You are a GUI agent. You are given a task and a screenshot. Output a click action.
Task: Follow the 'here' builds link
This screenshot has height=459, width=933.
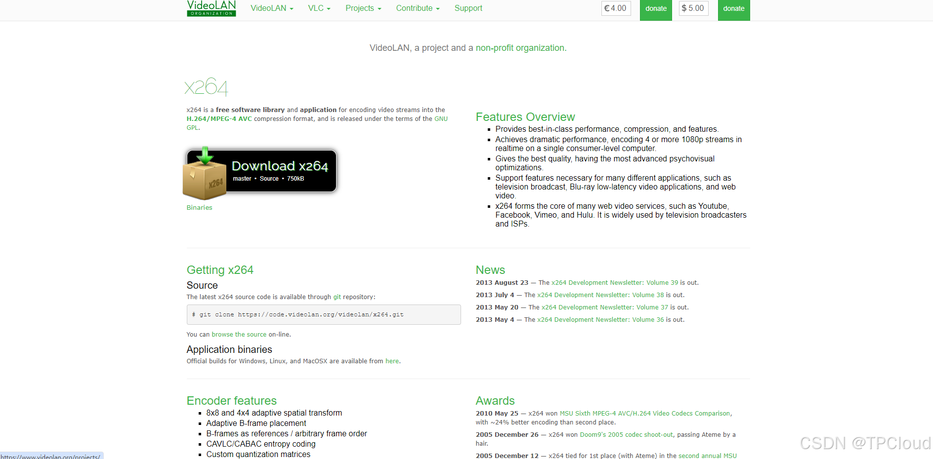[392, 361]
